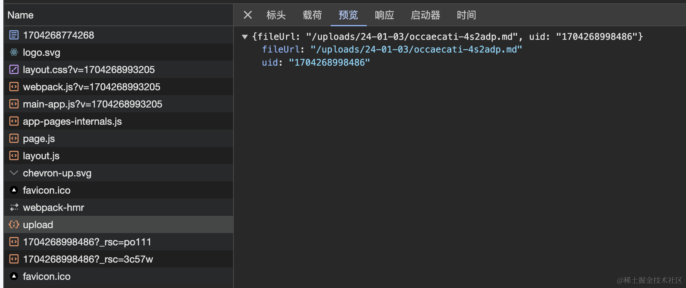
Task: Show the 时间 tab
Action: [466, 15]
